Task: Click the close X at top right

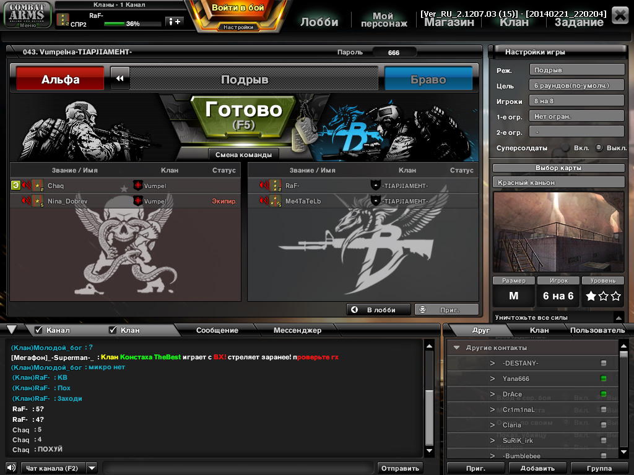Action: tap(620, 15)
